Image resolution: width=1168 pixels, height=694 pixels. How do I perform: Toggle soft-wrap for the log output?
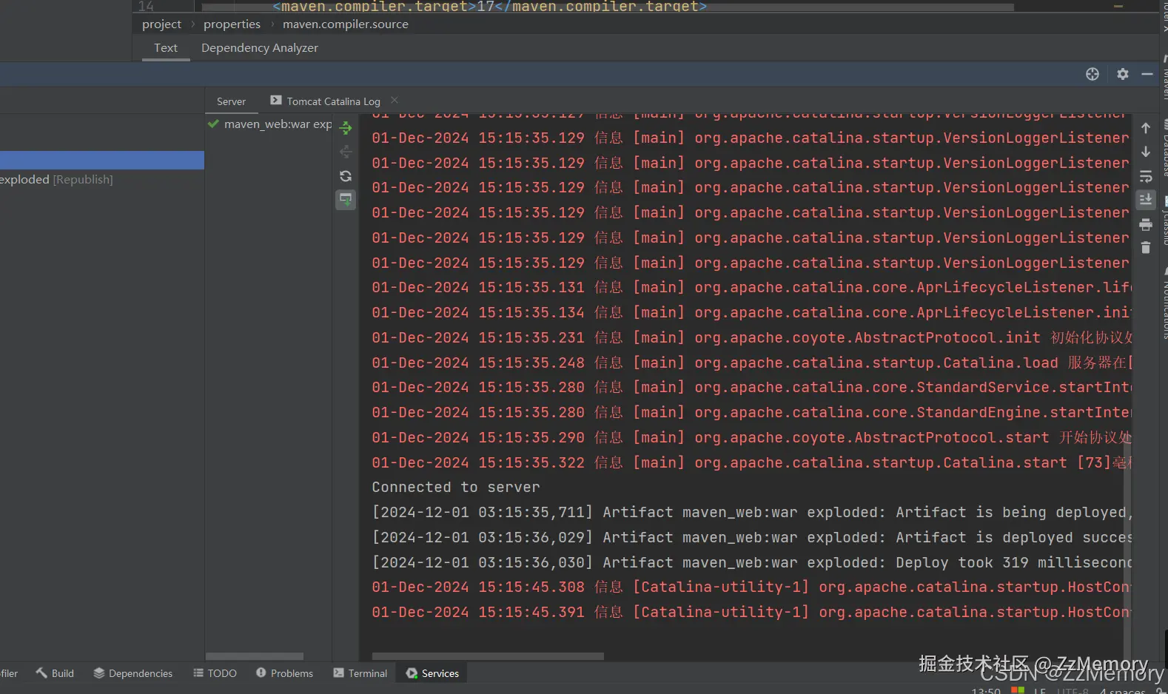point(1145,176)
